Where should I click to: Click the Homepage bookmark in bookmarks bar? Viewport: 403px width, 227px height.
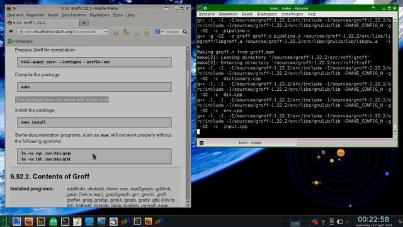[x=20, y=41]
